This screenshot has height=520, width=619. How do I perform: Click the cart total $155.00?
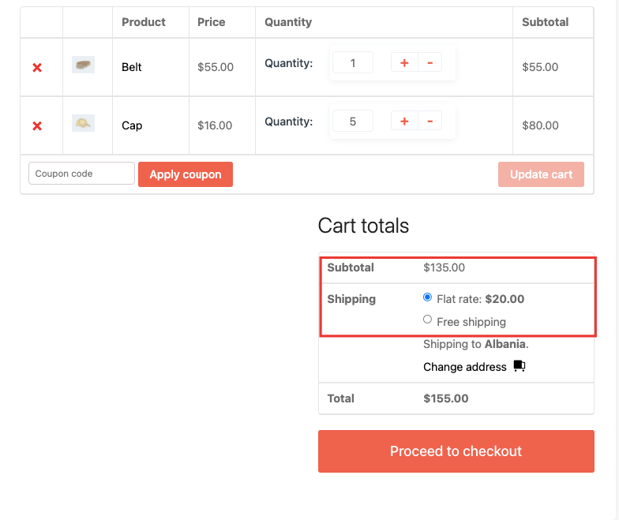tap(445, 398)
